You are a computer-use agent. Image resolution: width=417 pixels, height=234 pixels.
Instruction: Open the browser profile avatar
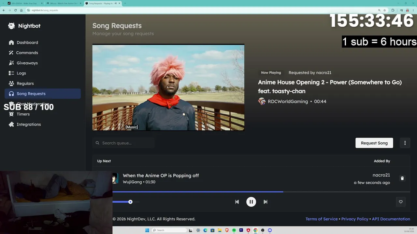pos(407,10)
